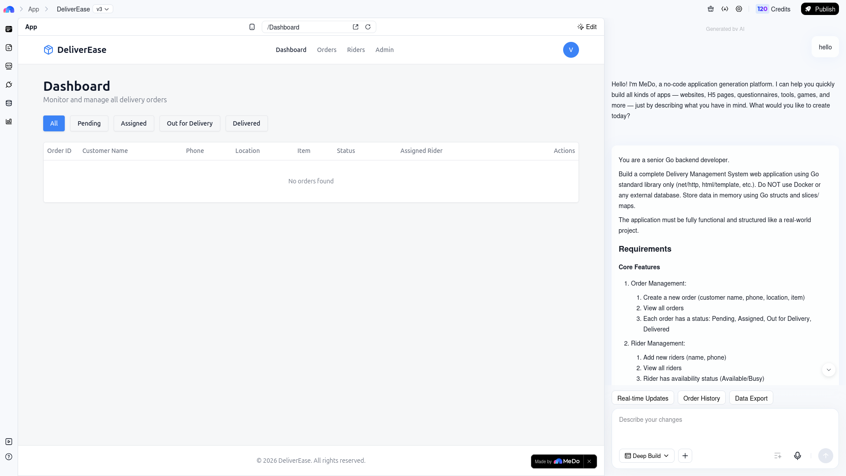Filter orders by Pending status
The height and width of the screenshot is (476, 846).
point(89,123)
